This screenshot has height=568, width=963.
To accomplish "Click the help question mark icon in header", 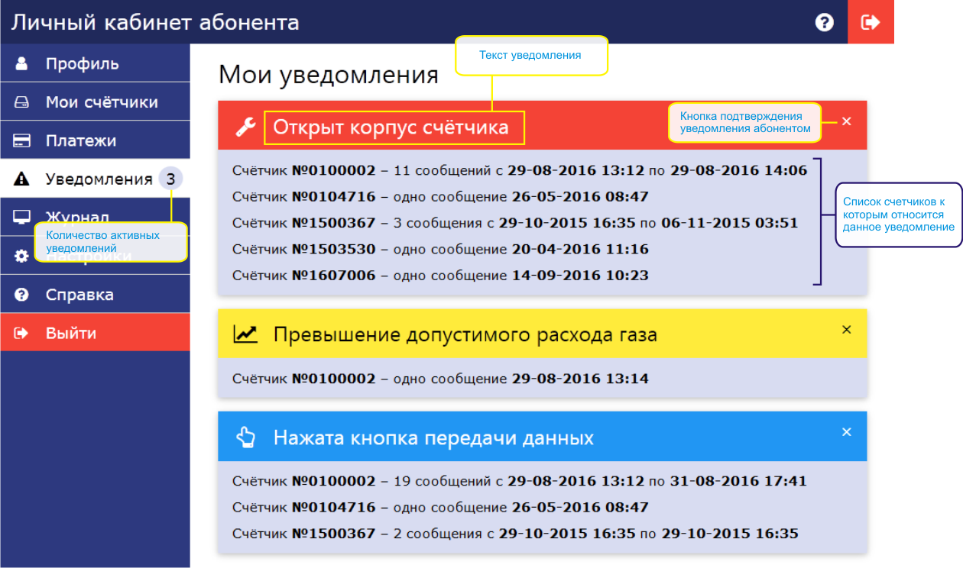I will coord(824,22).
